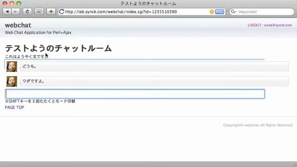
Task: Click the window resize grip in the corner
Action: tap(295, 165)
